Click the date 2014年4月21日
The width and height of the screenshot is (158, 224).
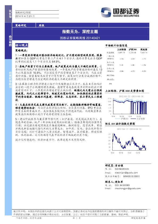click(x=25, y=16)
